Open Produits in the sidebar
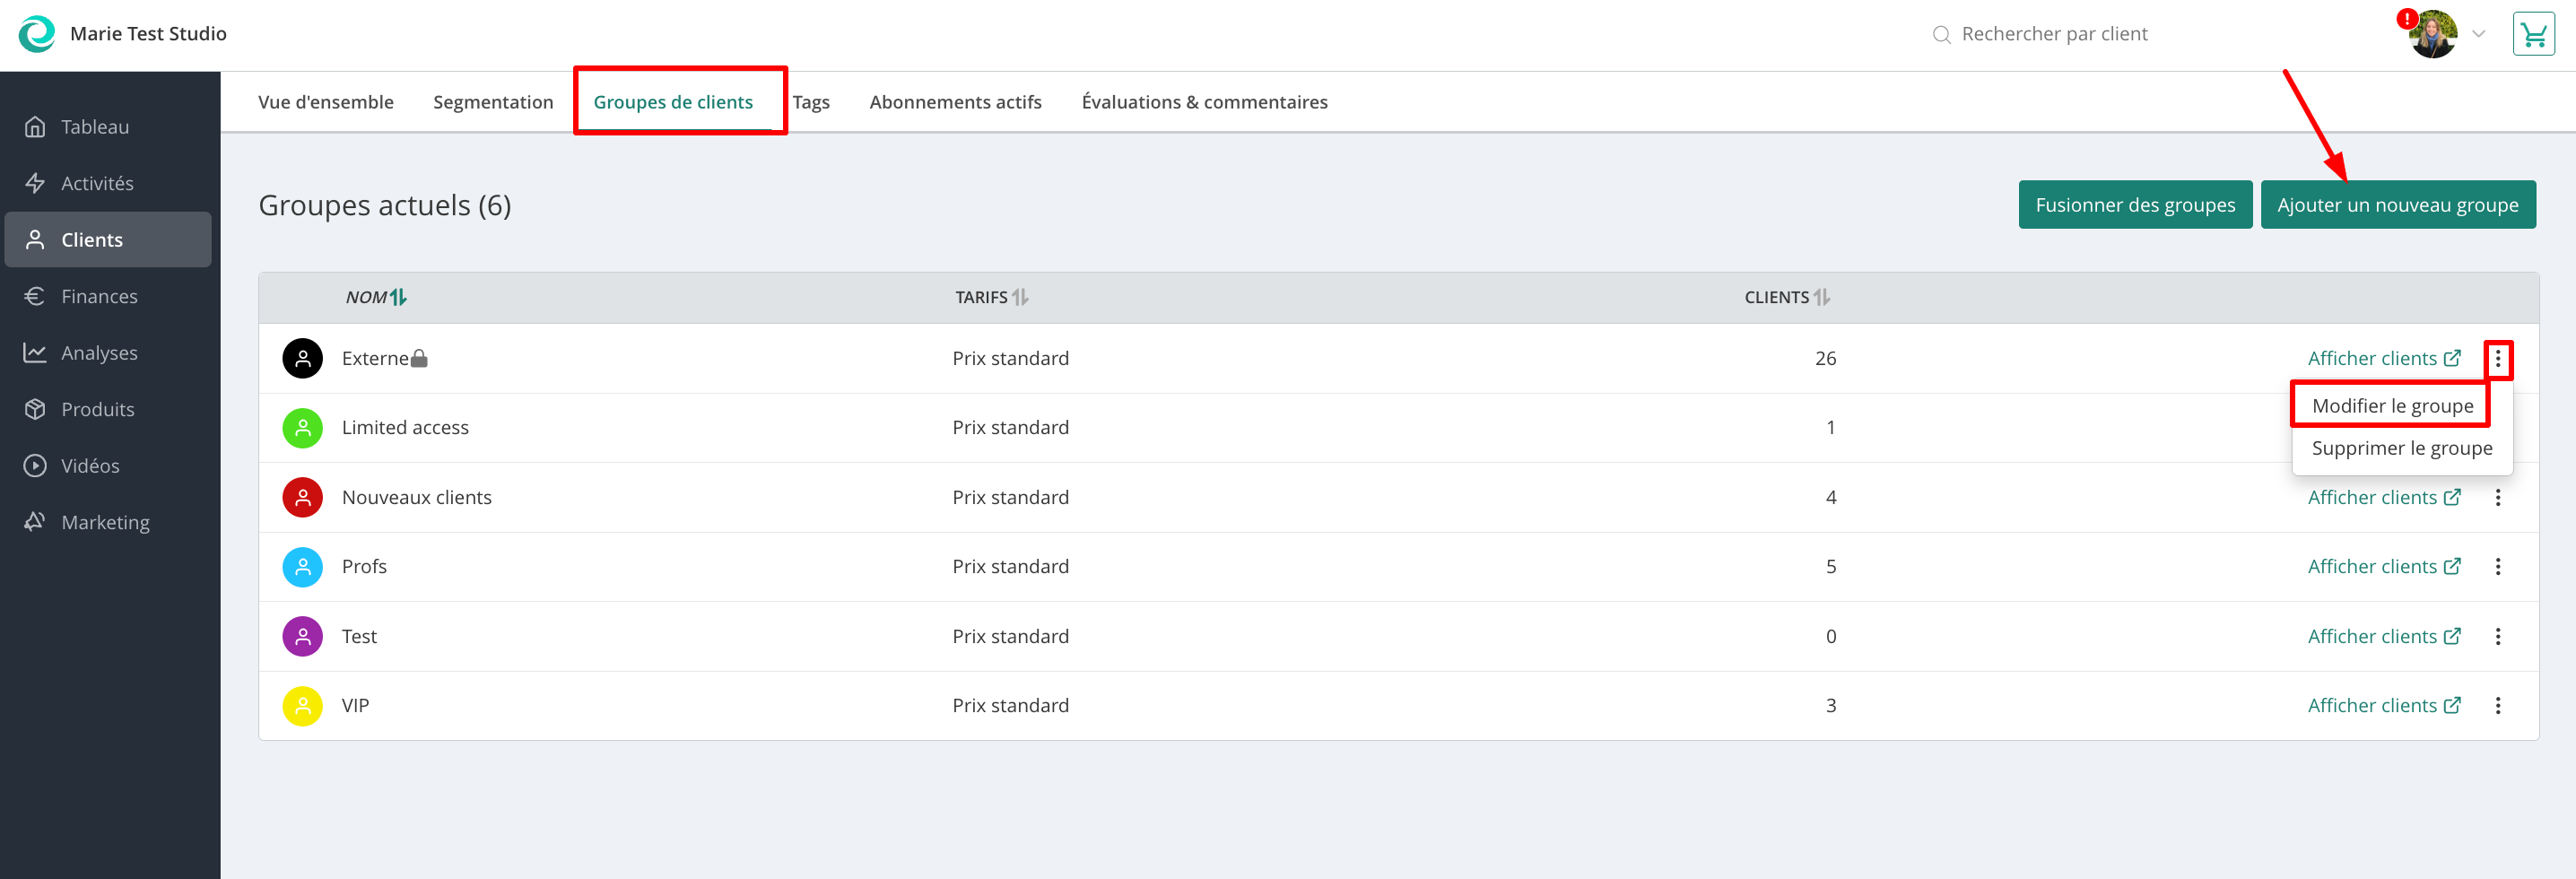The image size is (2576, 879). coord(108,409)
